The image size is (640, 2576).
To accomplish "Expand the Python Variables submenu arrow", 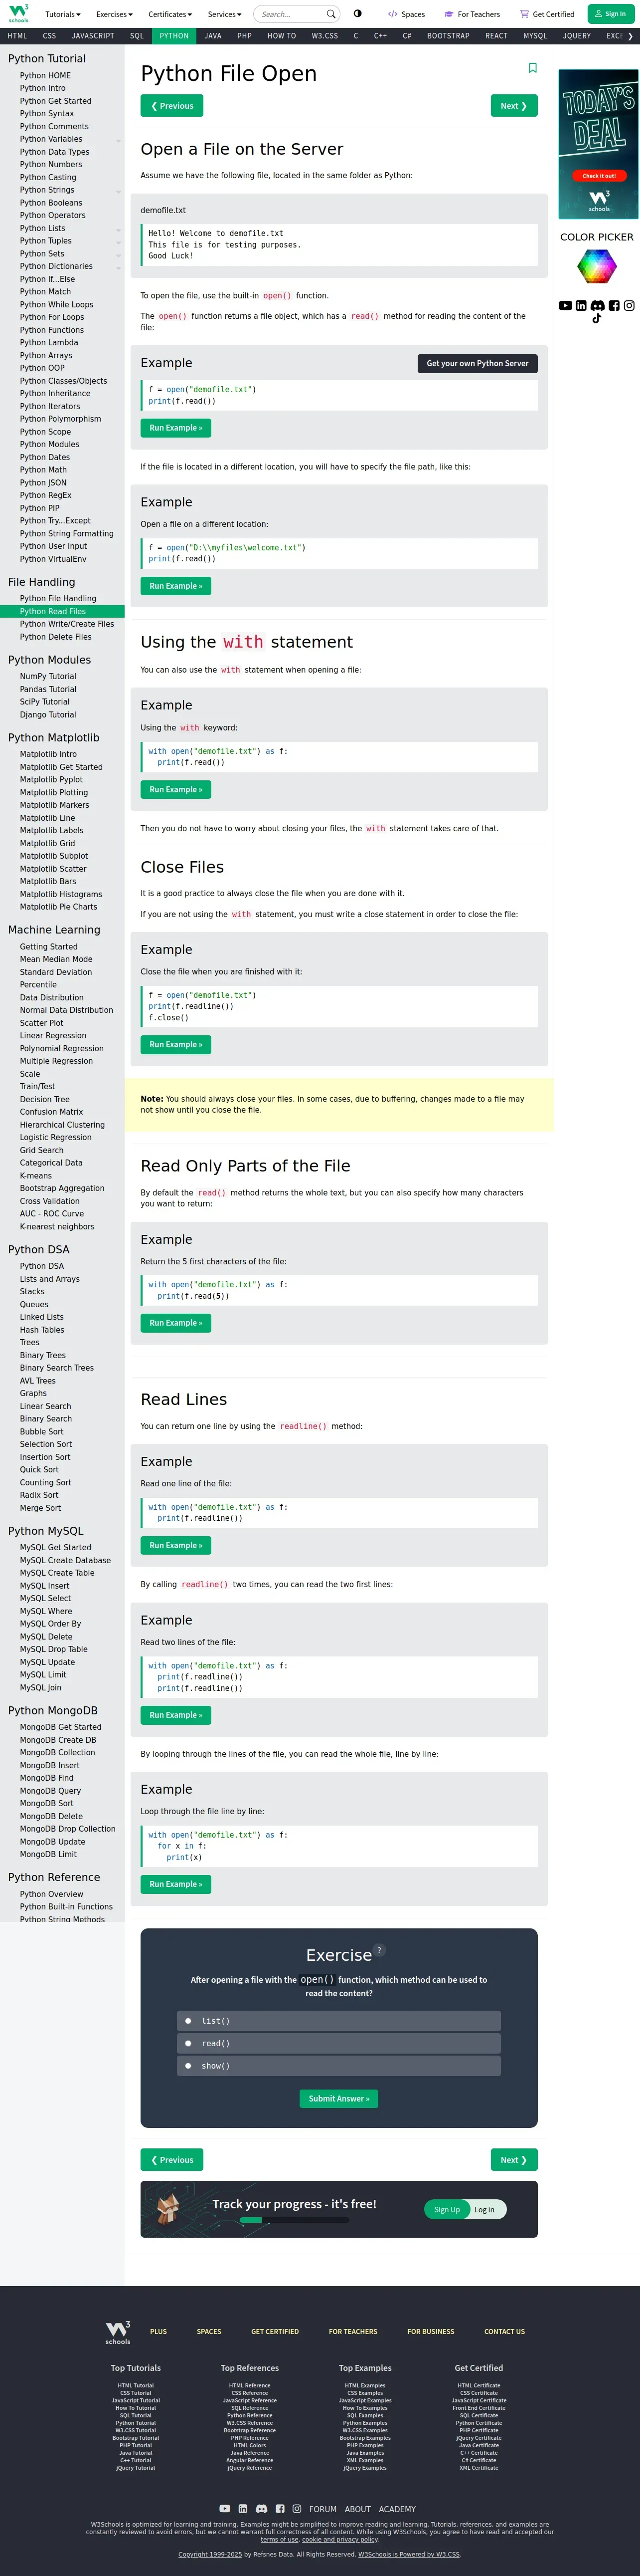I will [x=119, y=140].
